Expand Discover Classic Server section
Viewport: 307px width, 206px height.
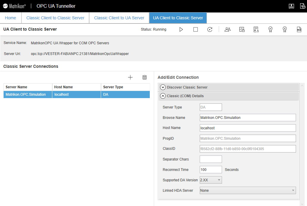click(163, 87)
